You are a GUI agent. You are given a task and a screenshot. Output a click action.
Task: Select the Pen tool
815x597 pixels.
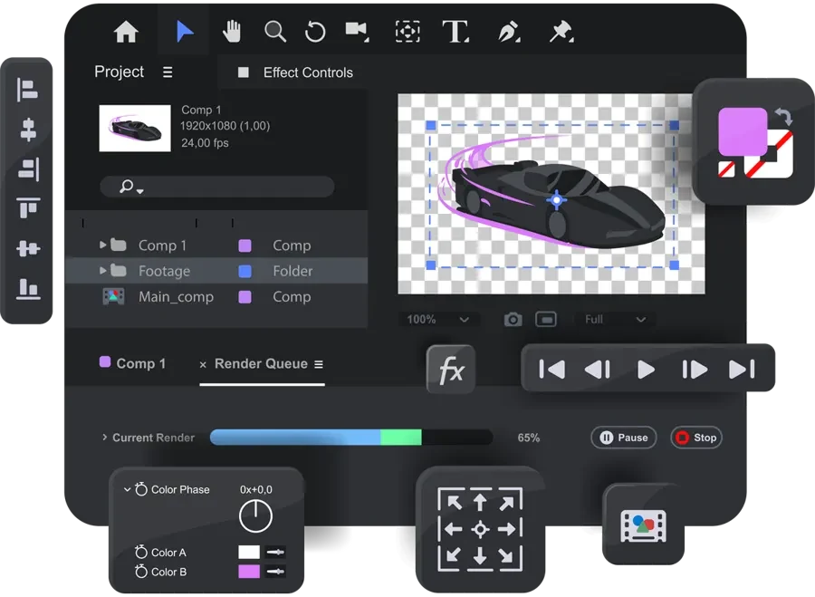click(509, 32)
